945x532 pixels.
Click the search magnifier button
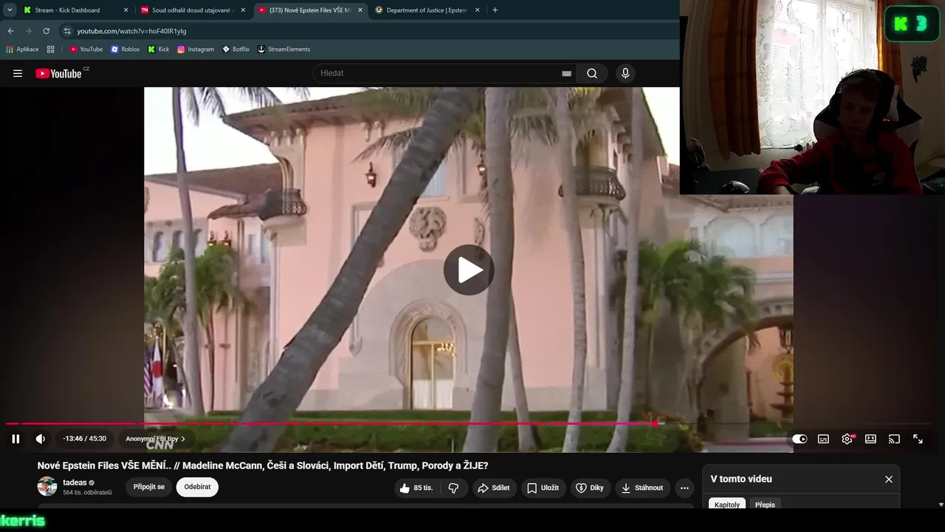coord(592,73)
